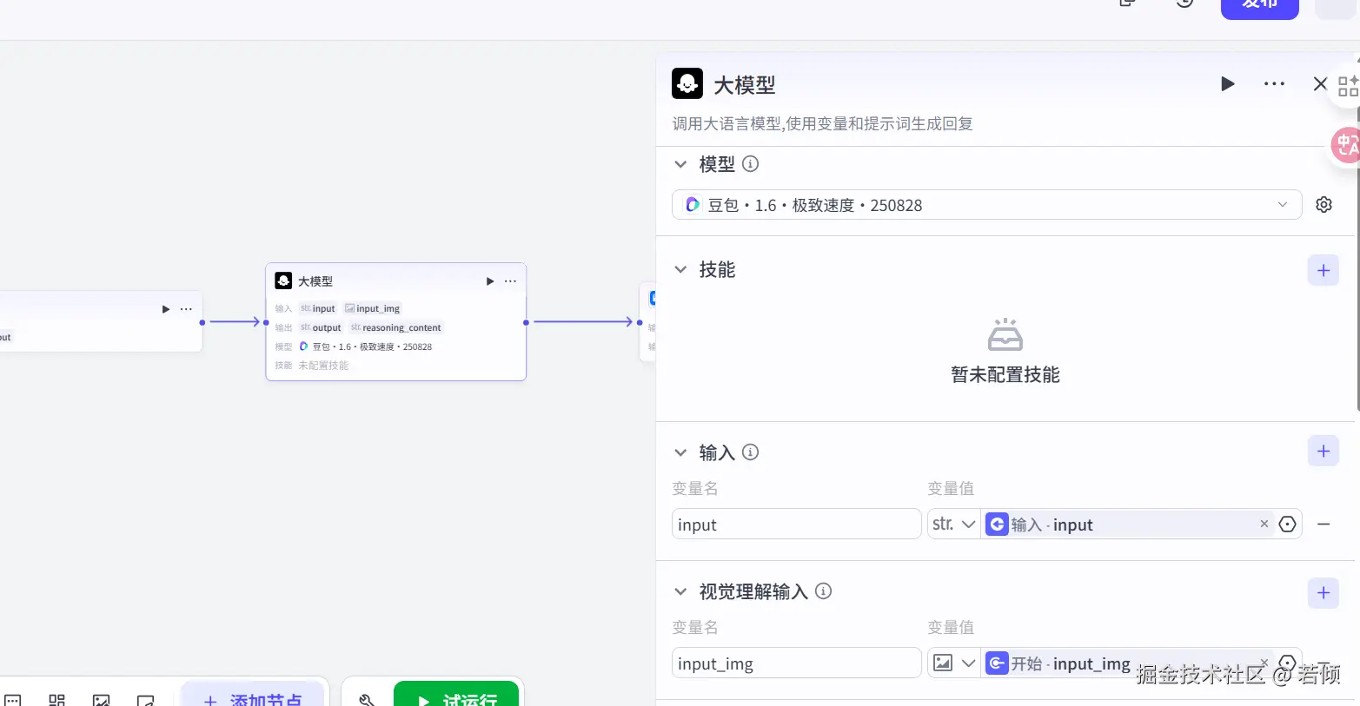
Task: Edit the input variable name field
Action: (796, 524)
